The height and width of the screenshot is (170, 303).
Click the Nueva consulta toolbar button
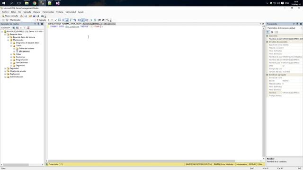coord(10,16)
